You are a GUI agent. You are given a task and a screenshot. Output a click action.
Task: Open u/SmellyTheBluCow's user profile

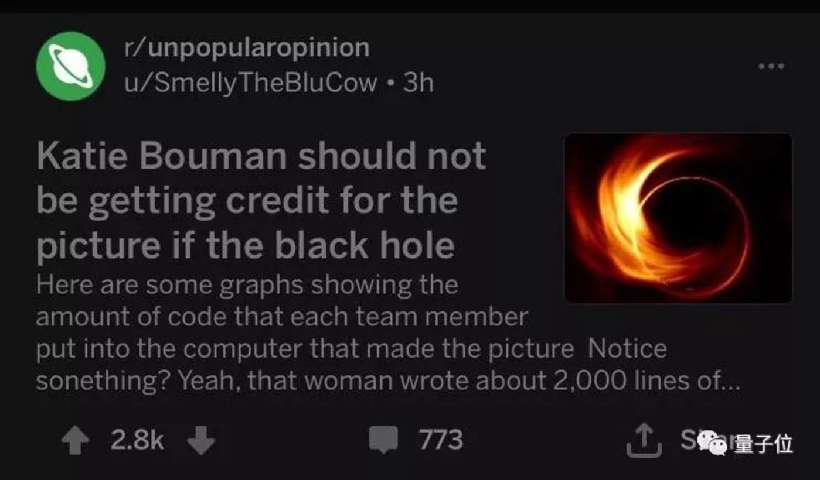click(x=251, y=83)
